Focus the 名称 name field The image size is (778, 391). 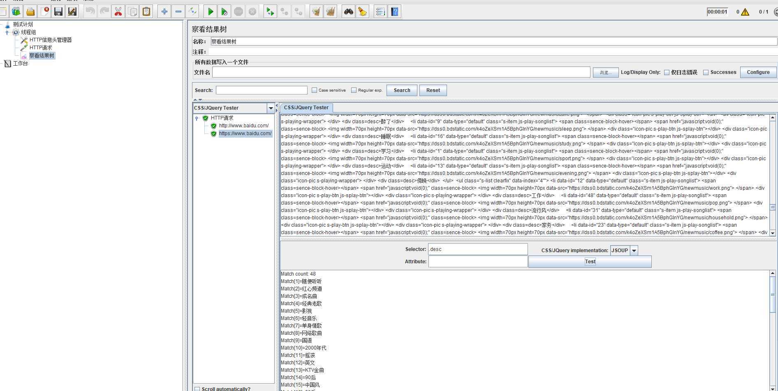click(x=494, y=41)
